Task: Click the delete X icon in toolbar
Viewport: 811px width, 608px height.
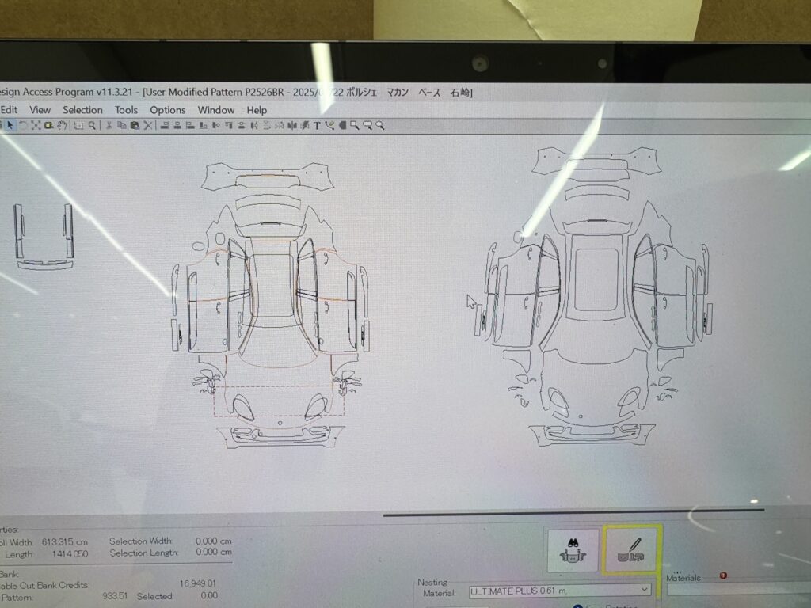Action: (148, 125)
